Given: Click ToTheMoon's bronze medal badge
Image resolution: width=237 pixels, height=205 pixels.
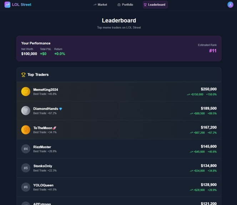Looking at the screenshot, I should tap(26, 130).
